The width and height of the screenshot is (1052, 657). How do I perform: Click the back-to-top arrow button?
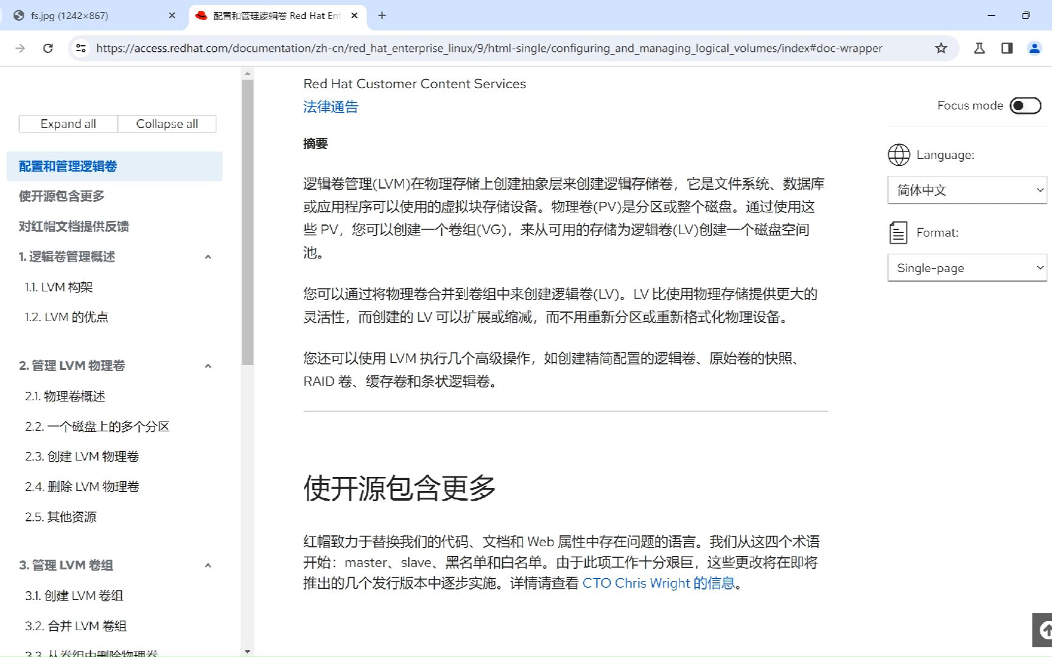click(x=1043, y=630)
